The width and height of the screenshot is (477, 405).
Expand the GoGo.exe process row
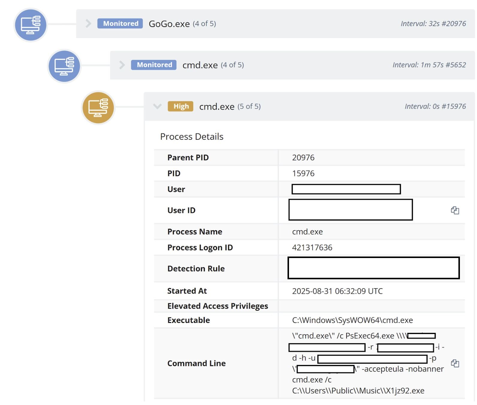(x=88, y=23)
